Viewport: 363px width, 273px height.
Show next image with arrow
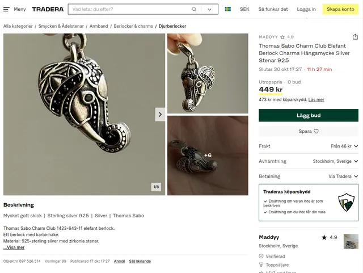(160, 114)
